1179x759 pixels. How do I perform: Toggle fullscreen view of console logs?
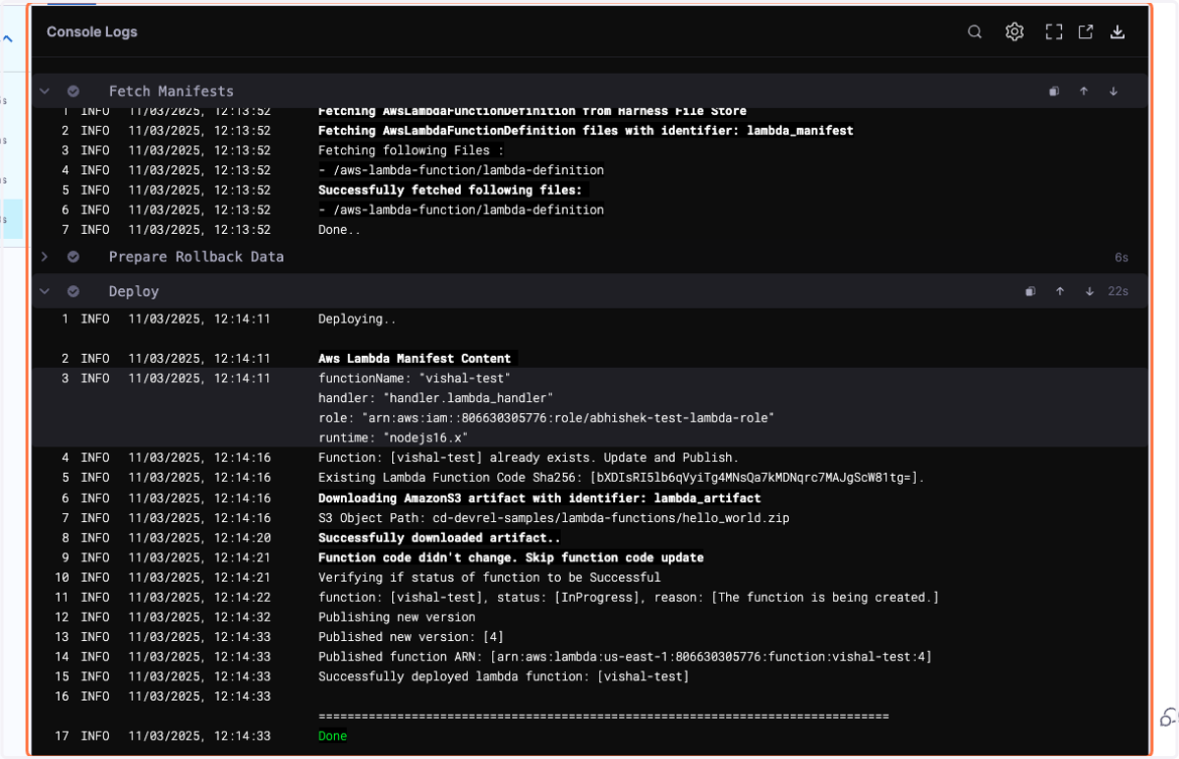pos(1054,31)
